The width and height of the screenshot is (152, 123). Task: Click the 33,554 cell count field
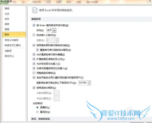[x=83, y=83]
